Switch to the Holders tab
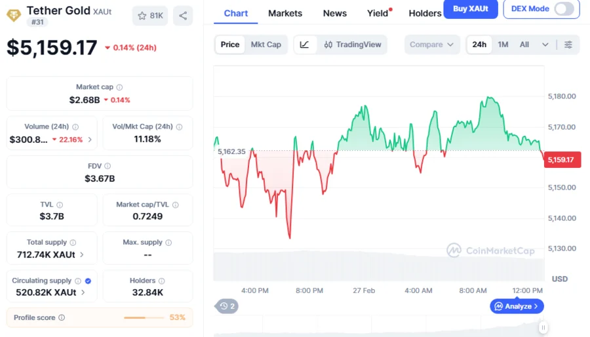 pos(425,13)
